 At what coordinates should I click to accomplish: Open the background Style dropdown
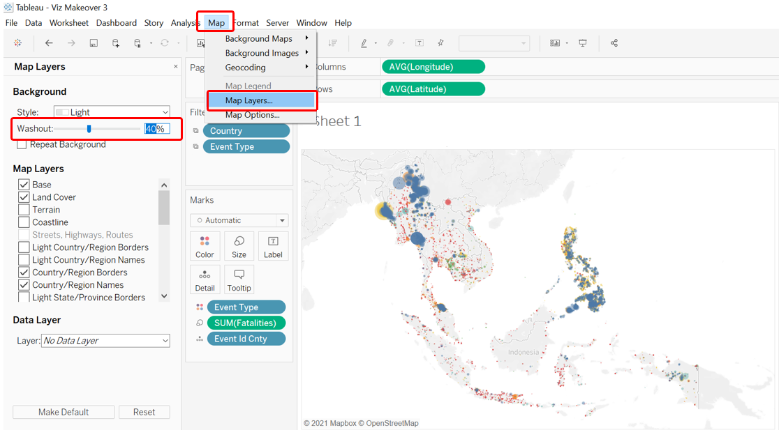point(112,112)
